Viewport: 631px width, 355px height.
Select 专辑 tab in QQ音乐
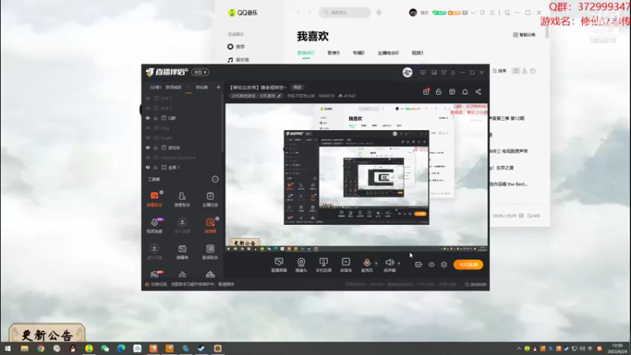pos(359,53)
